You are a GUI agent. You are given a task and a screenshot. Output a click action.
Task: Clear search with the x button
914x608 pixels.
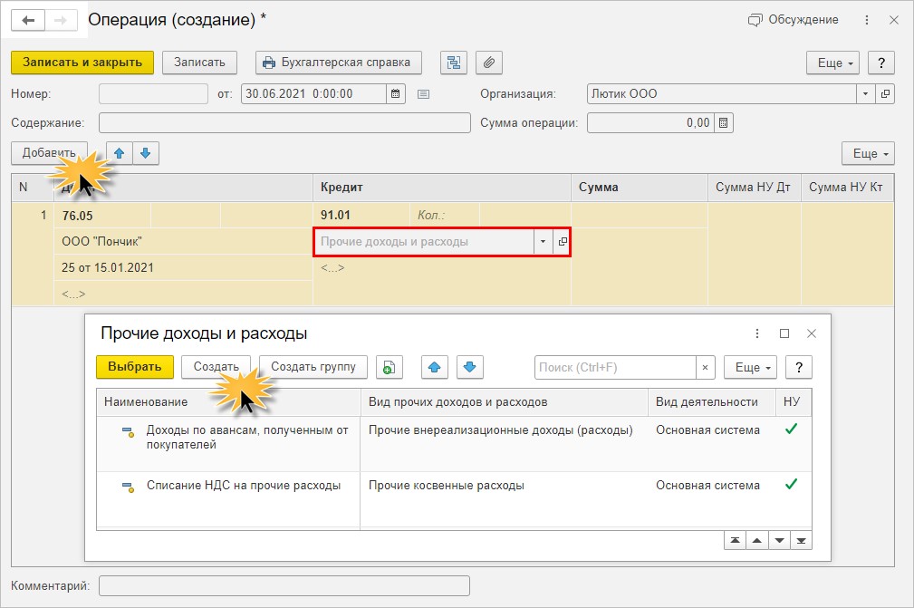706,368
